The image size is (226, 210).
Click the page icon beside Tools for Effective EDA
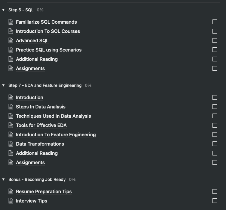11,125
